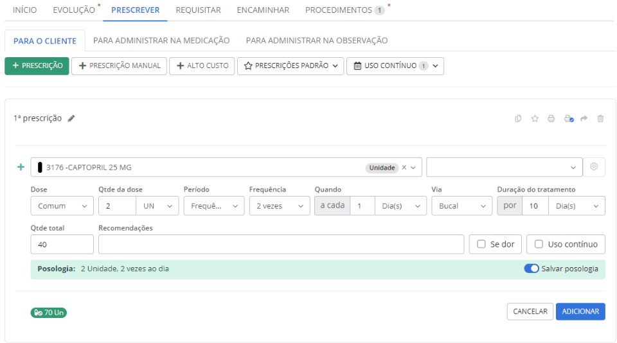Click the Posologia text 2 Unidade, 2 vezes ao dia
Screen dimensions: 617x343
[125, 268]
